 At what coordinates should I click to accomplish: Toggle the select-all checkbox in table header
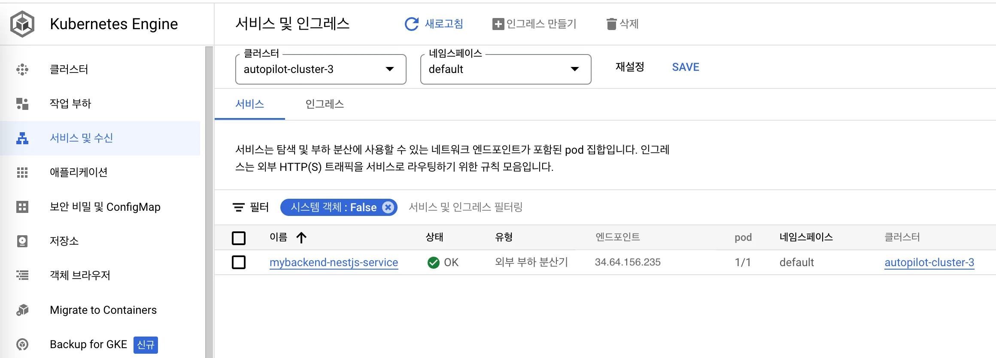(x=239, y=238)
